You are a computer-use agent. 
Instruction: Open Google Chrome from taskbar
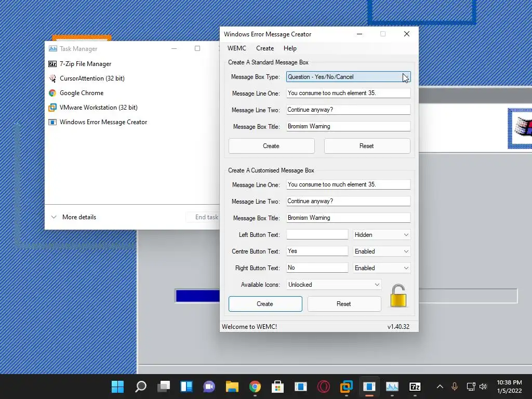pyautogui.click(x=255, y=387)
